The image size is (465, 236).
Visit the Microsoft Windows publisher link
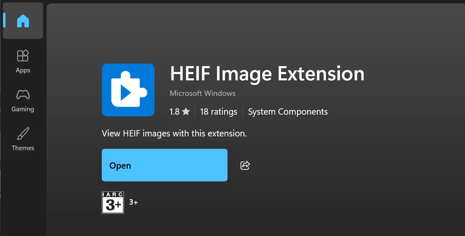(203, 93)
